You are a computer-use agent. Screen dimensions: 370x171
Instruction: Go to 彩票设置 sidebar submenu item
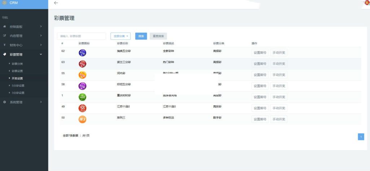pyautogui.click(x=17, y=71)
